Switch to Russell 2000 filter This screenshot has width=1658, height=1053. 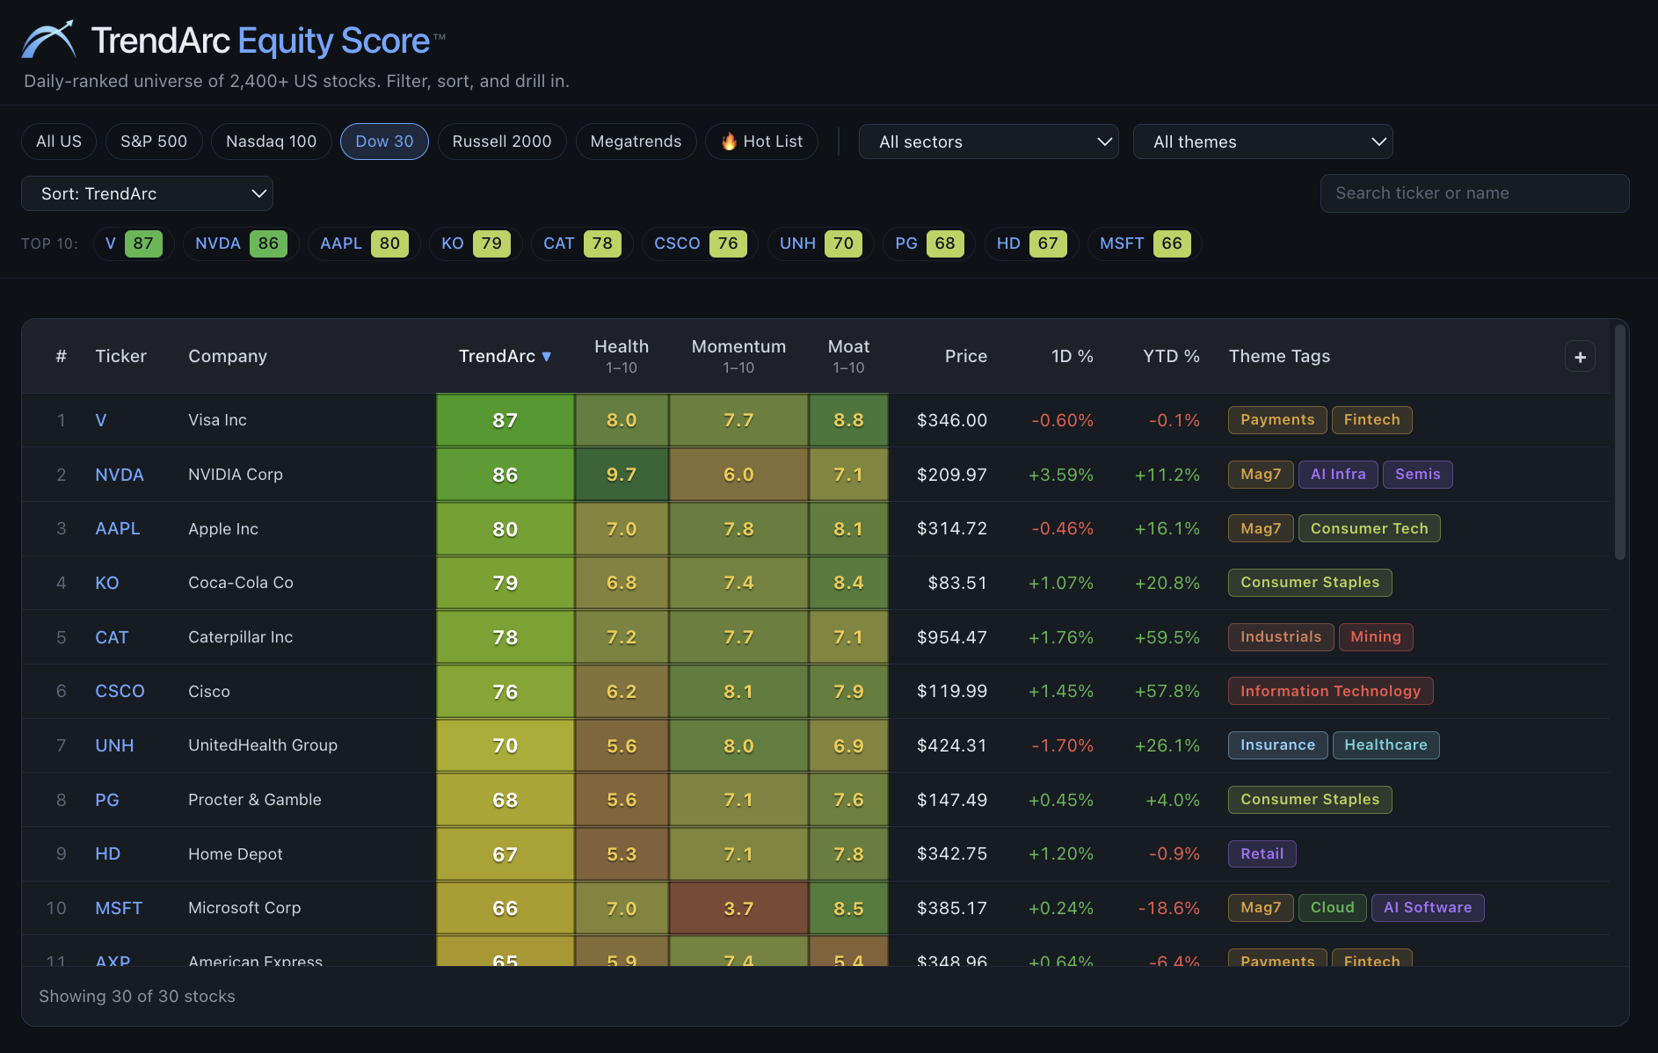pos(502,142)
